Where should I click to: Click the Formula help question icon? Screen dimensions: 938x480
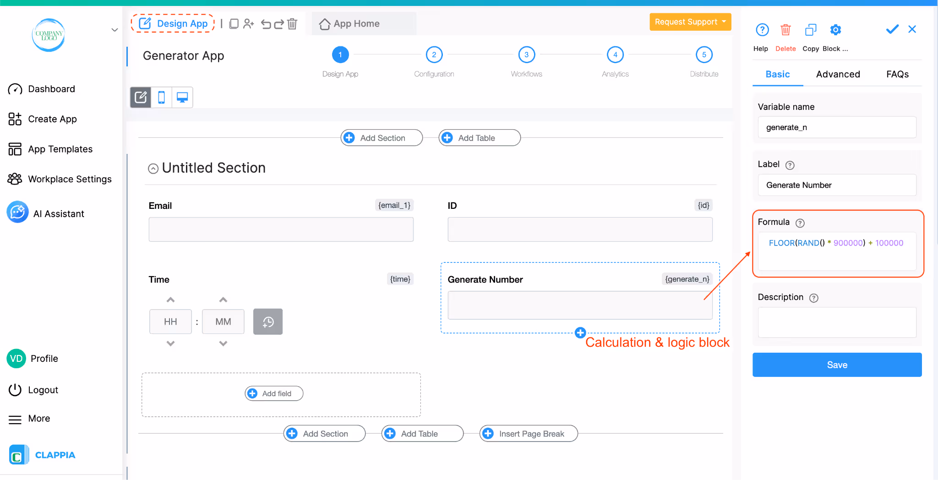800,223
